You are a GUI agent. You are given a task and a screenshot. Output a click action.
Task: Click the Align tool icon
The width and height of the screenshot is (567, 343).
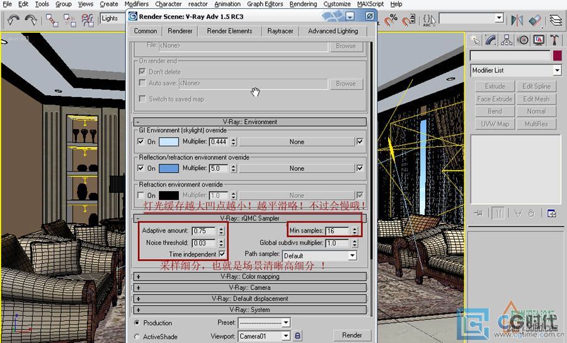[535, 20]
